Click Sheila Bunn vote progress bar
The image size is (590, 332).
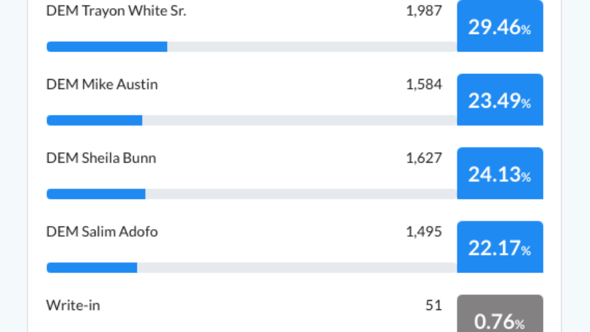point(251,194)
